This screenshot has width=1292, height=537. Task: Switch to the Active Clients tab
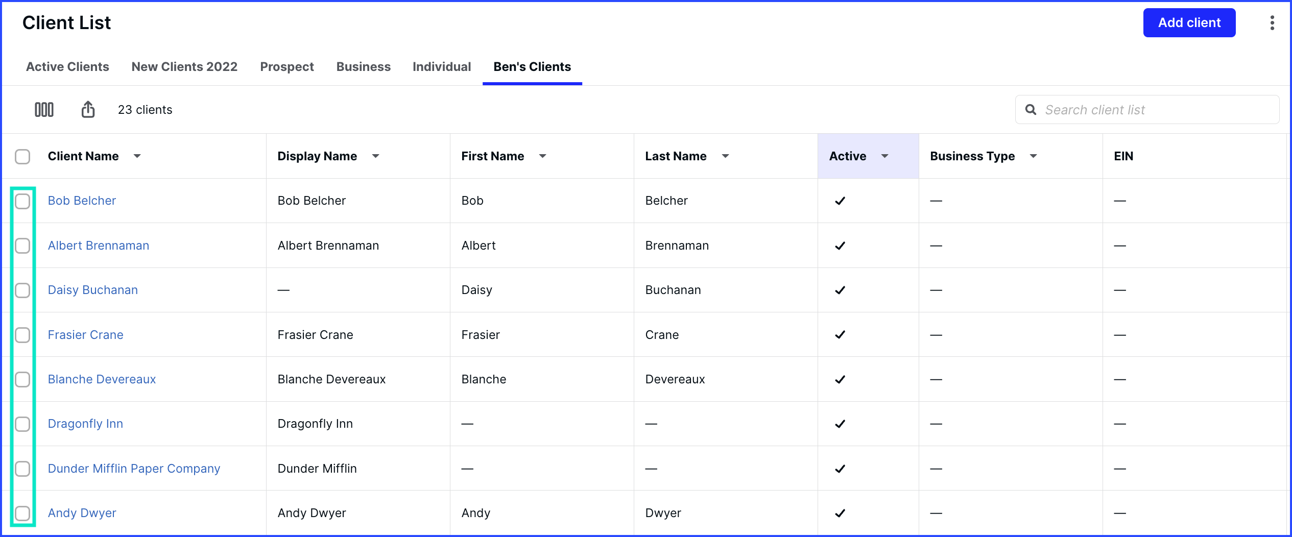click(x=67, y=67)
